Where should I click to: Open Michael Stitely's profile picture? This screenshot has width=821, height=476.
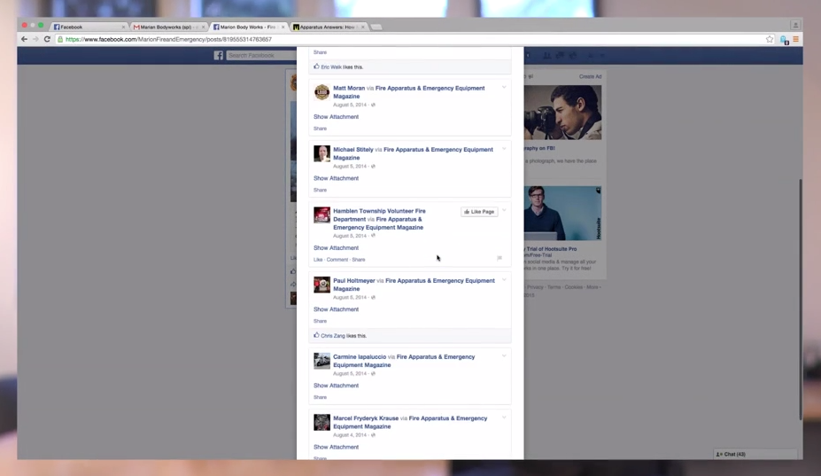321,153
